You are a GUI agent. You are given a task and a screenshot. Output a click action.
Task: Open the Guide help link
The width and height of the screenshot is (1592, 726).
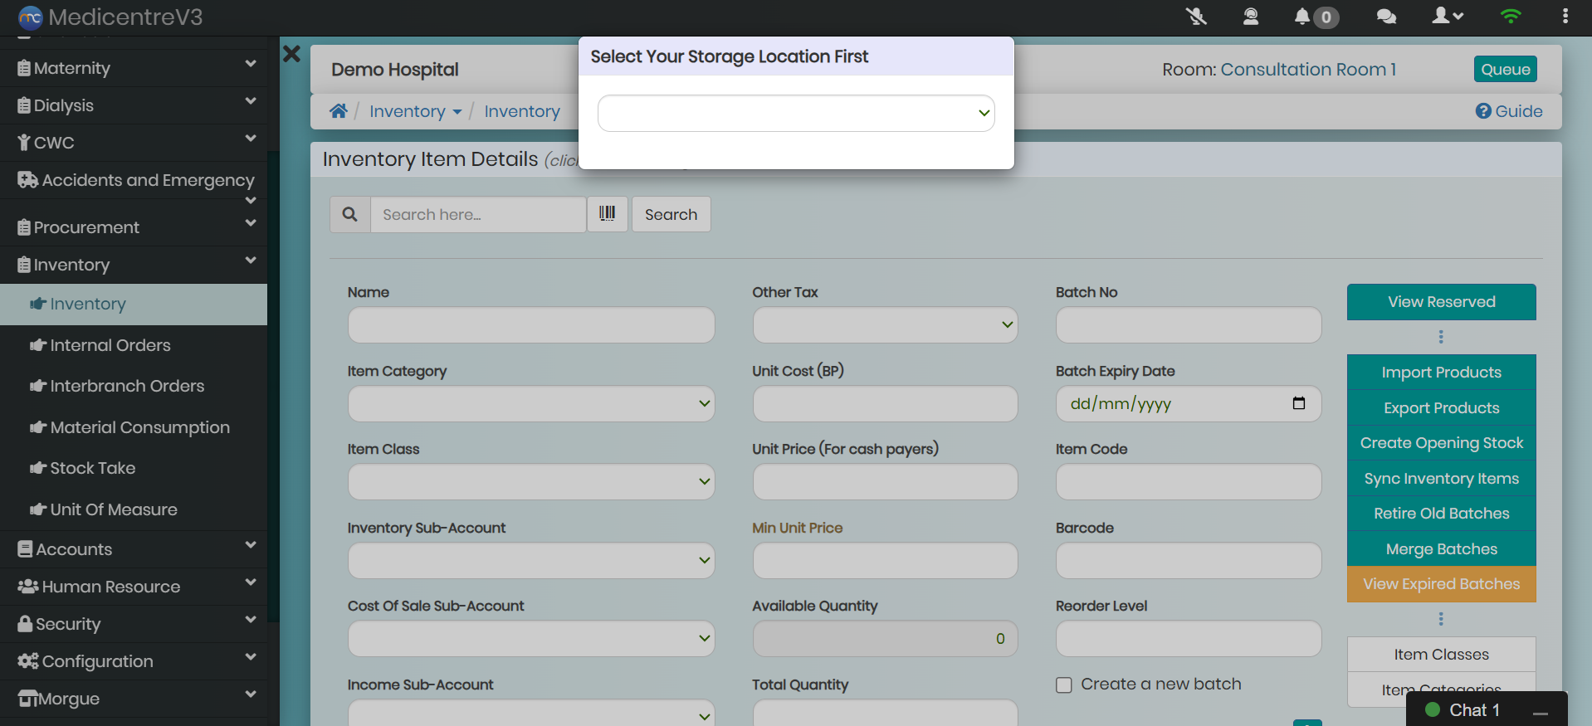click(x=1509, y=111)
